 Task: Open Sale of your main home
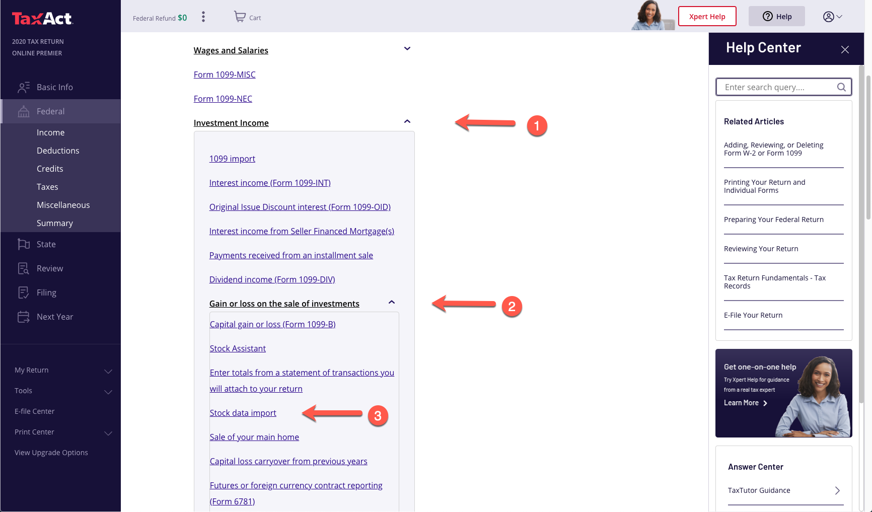(254, 437)
